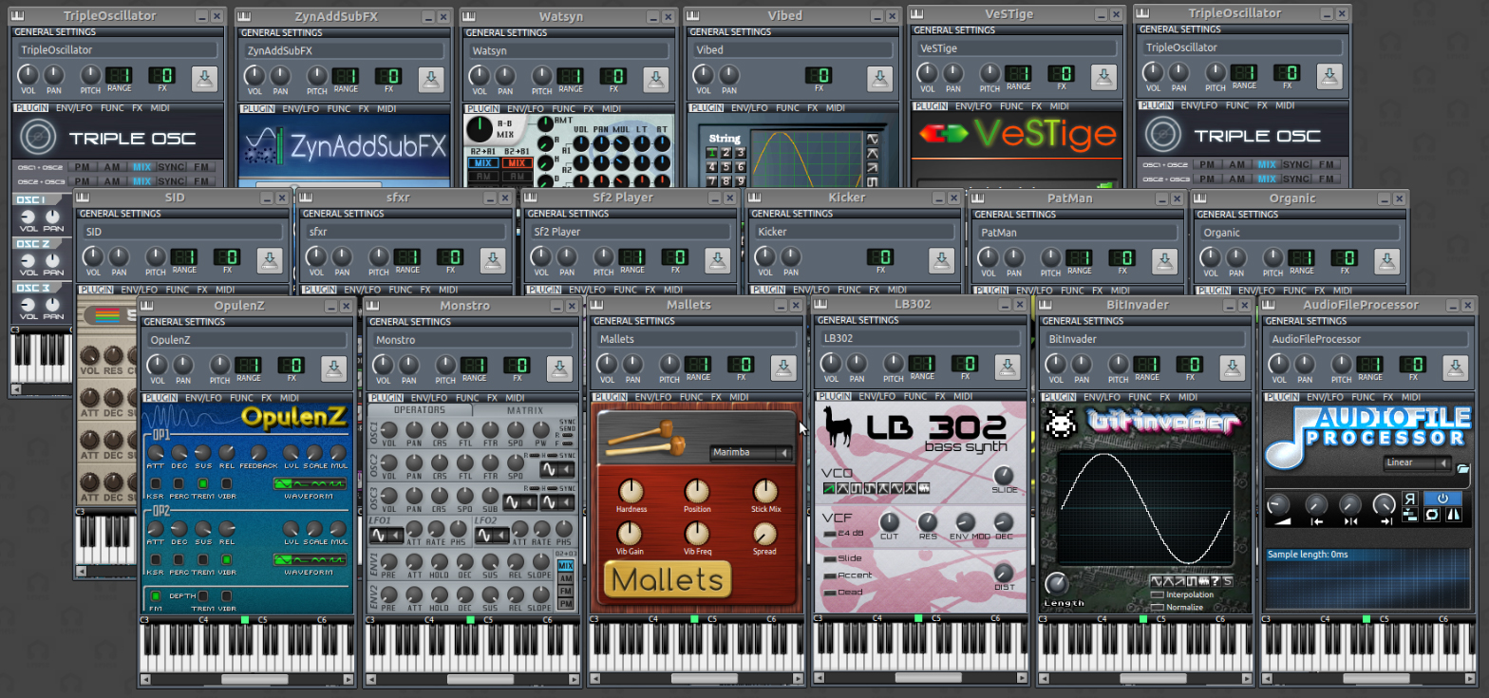The image size is (1489, 698).
Task: Enable Interpolation checkbox in BitInvader
Action: [x=1158, y=594]
